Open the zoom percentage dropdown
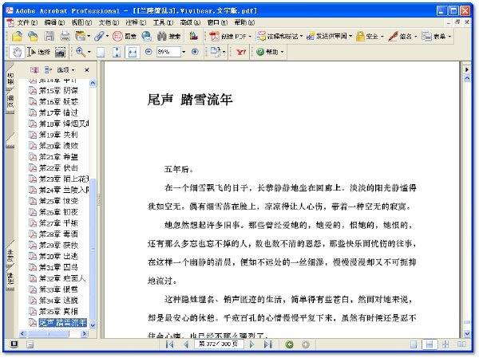Screen dimensions: 479x358 point(184,52)
